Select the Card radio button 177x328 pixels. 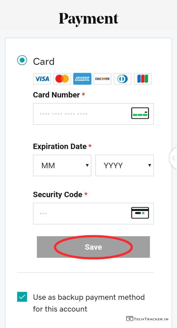click(22, 60)
